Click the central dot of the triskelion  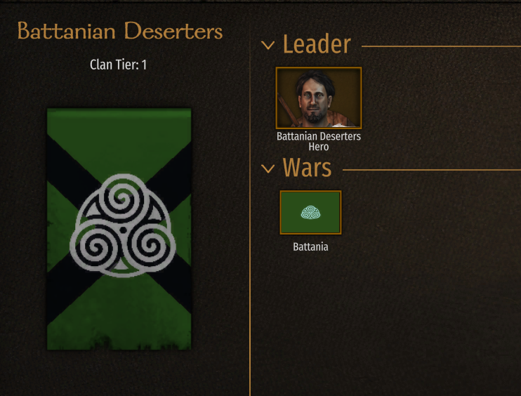(x=124, y=230)
